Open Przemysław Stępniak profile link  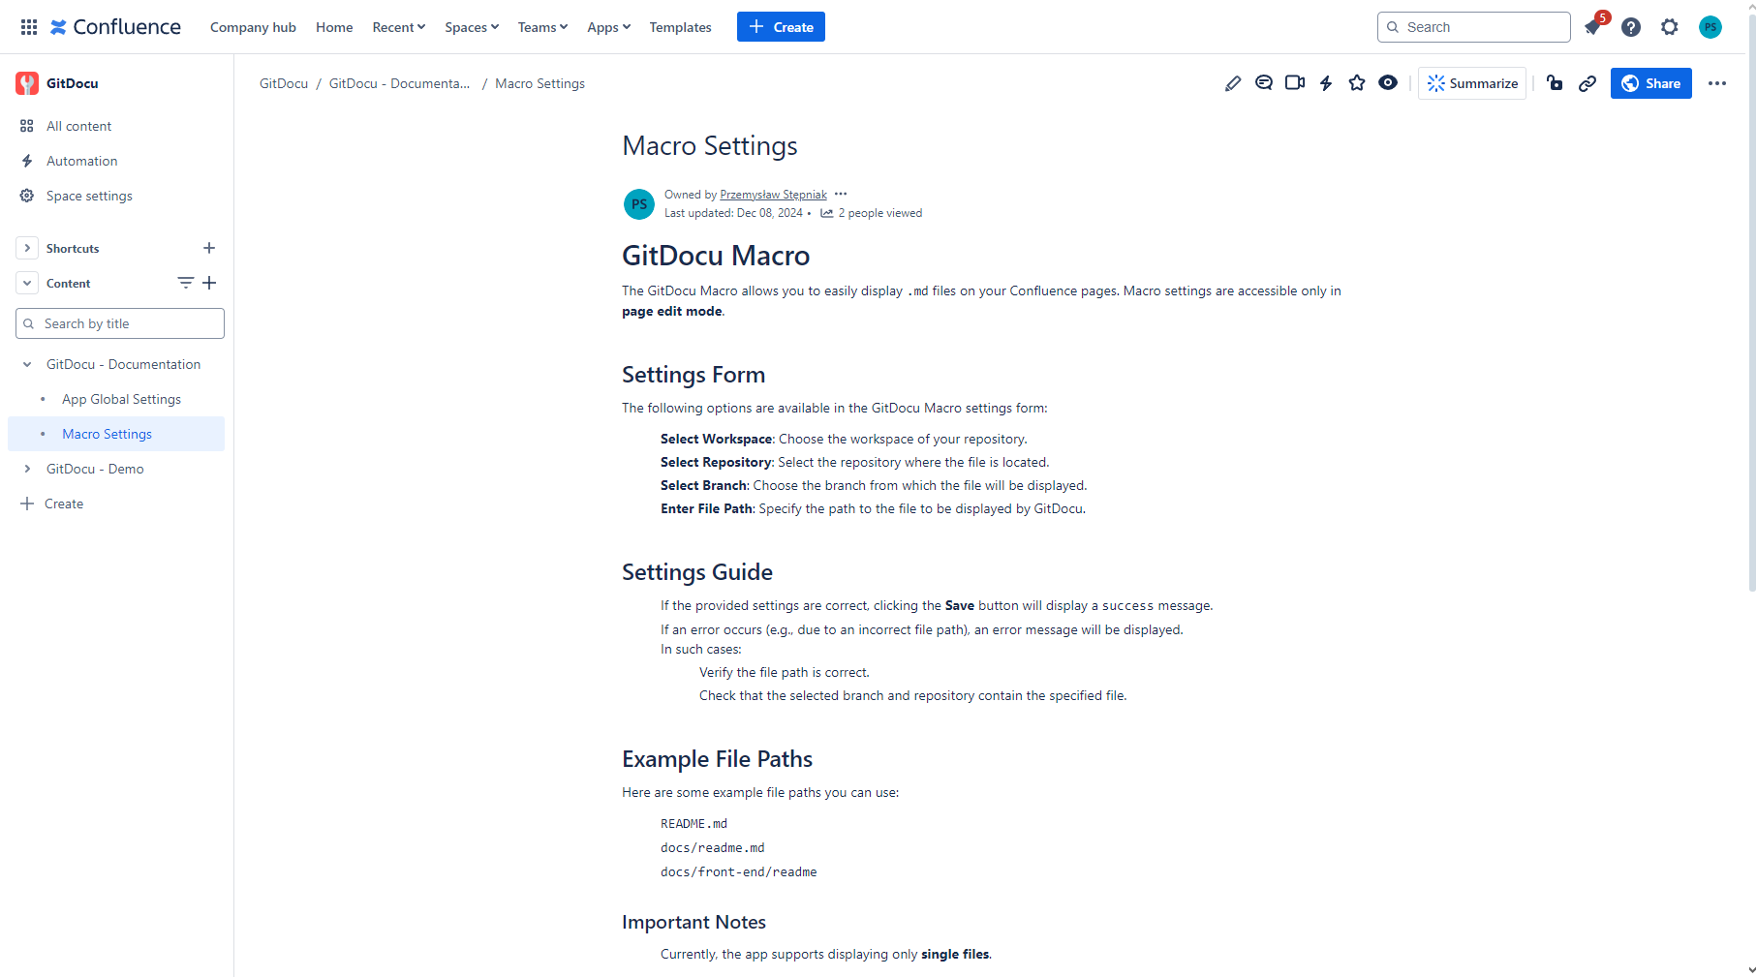pyautogui.click(x=773, y=195)
